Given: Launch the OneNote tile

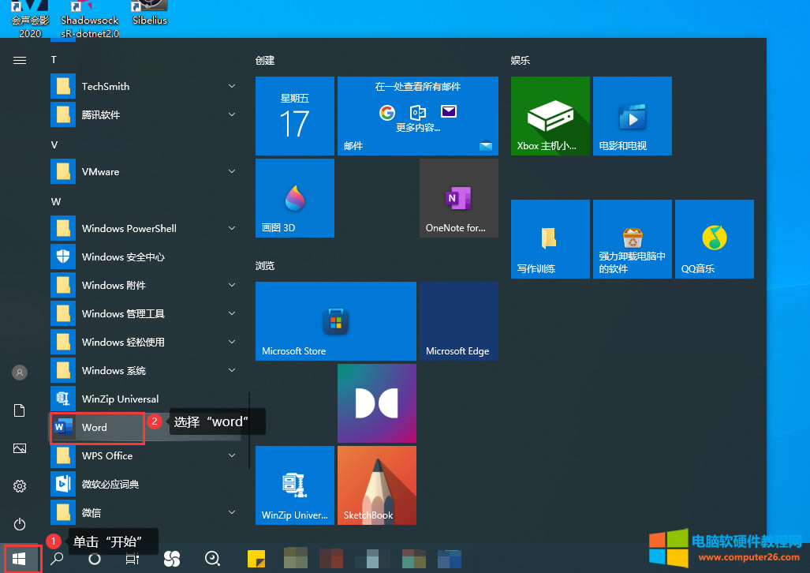Looking at the screenshot, I should click(458, 197).
